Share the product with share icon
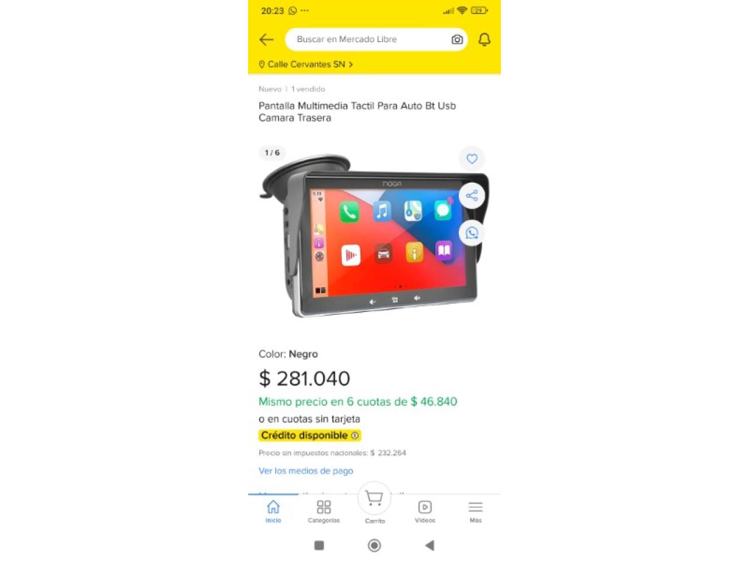Viewport: 749px width, 562px height. 472,196
